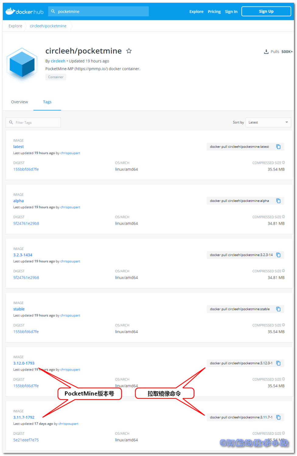
Task: Open the Sort by dropdown set to Latest
Action: point(268,122)
